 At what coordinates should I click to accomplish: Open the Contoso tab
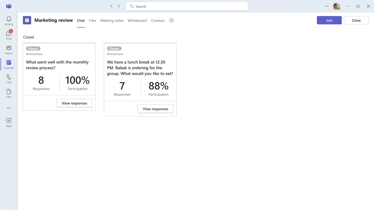(158, 21)
